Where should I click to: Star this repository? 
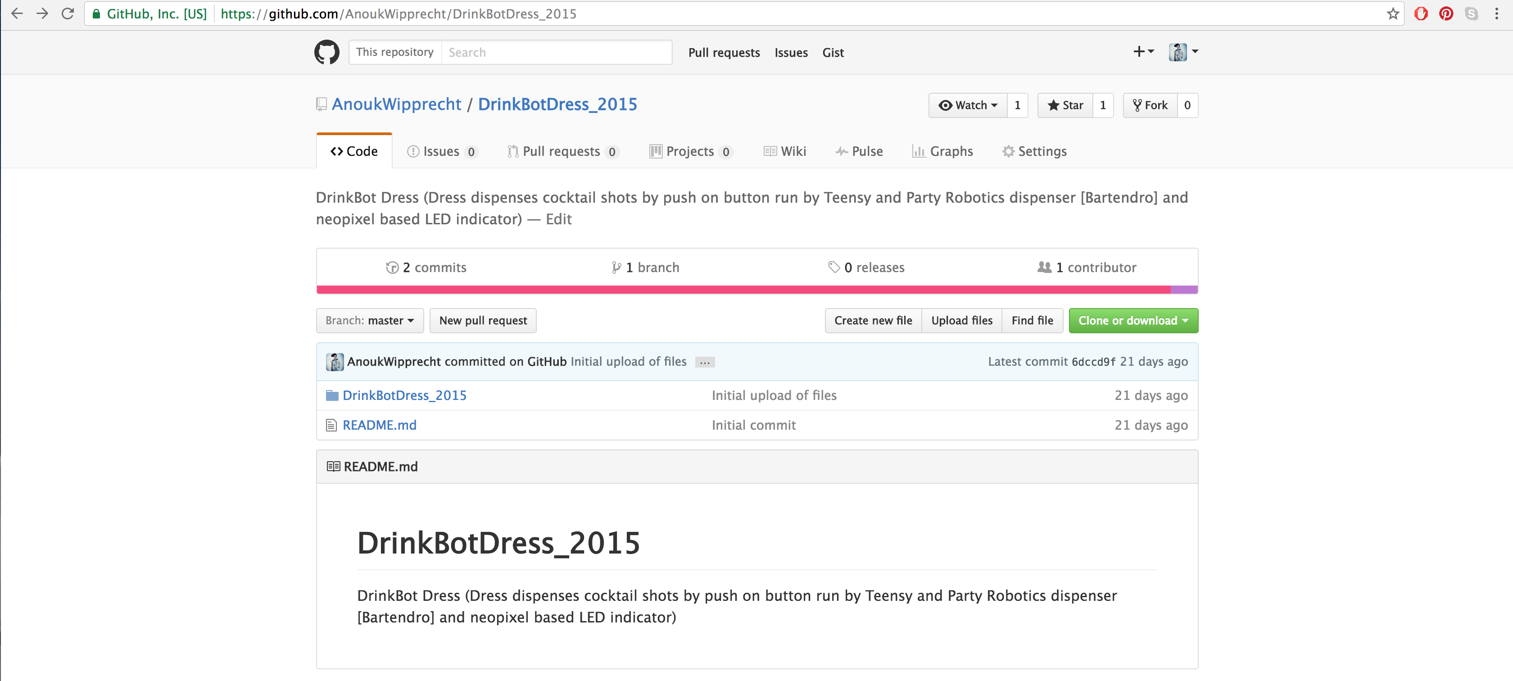pyautogui.click(x=1065, y=105)
